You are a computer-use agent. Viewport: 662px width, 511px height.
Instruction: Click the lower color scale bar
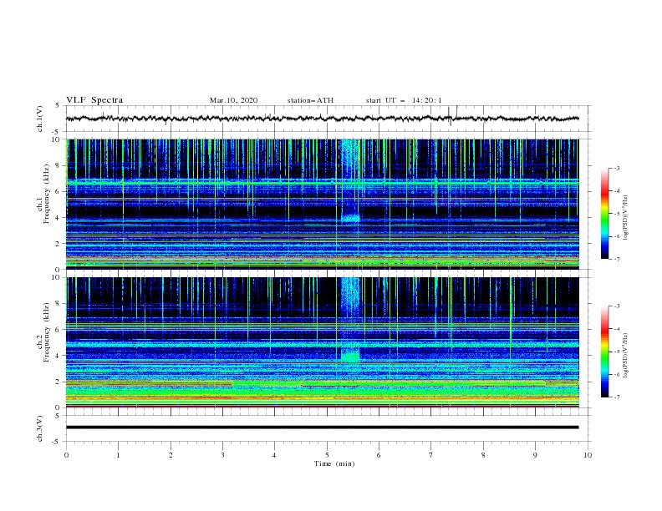[x=605, y=352]
